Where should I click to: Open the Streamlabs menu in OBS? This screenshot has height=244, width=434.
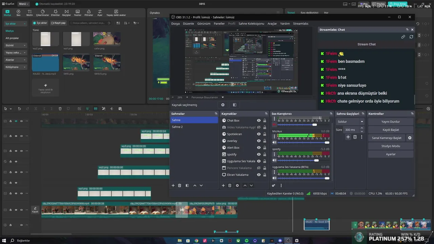[x=301, y=24]
